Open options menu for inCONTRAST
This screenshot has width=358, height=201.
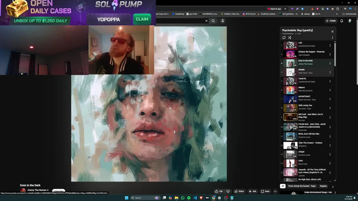330,99
